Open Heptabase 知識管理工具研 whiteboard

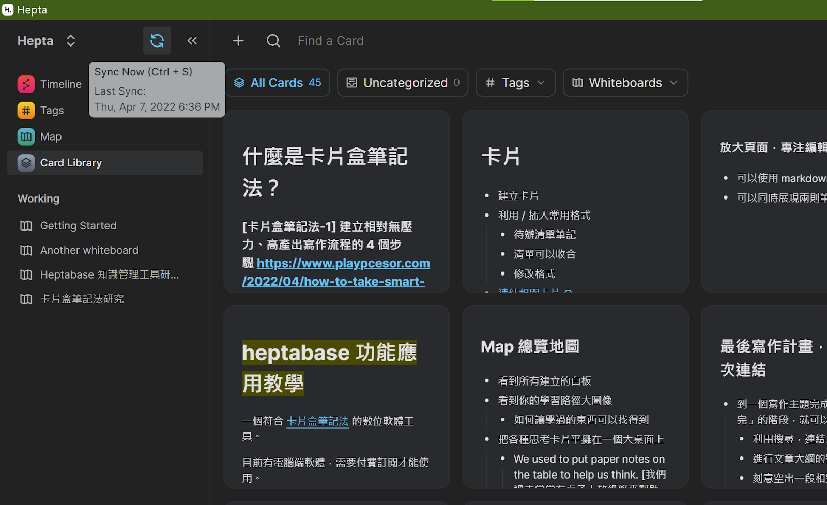pyautogui.click(x=110, y=274)
